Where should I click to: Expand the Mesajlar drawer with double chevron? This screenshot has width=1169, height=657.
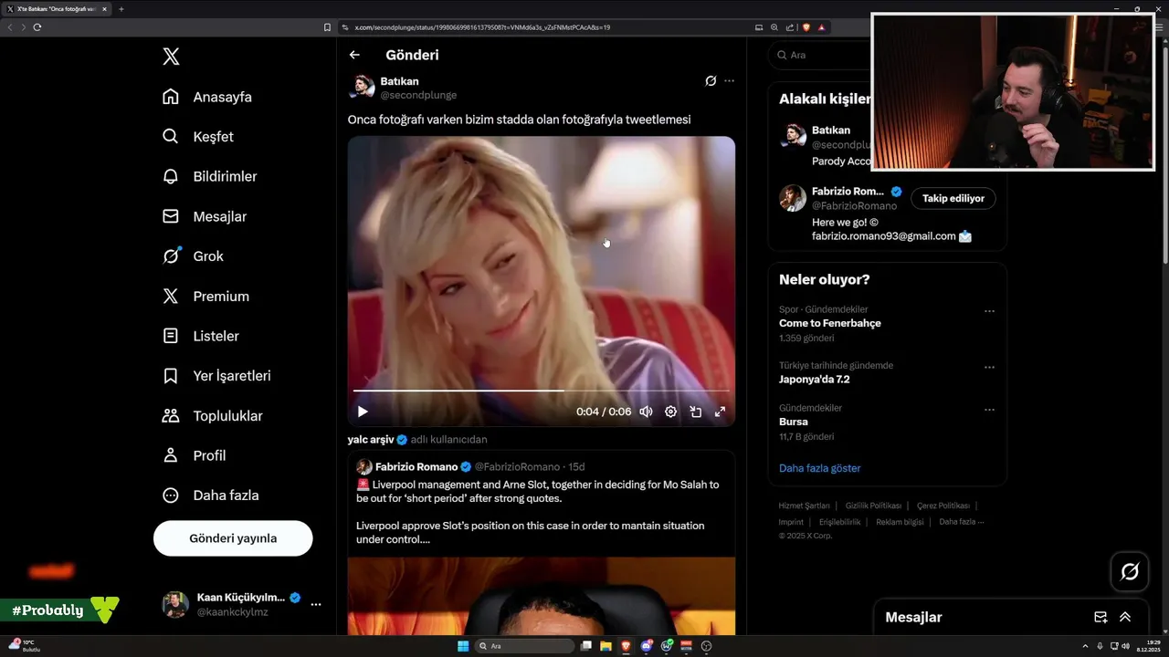tap(1125, 618)
